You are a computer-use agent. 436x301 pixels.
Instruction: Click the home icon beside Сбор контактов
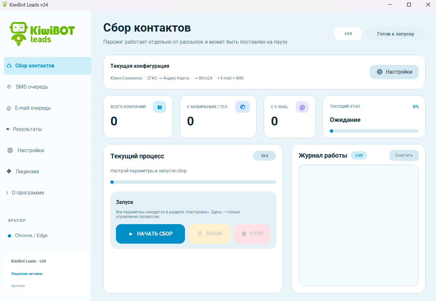point(9,65)
